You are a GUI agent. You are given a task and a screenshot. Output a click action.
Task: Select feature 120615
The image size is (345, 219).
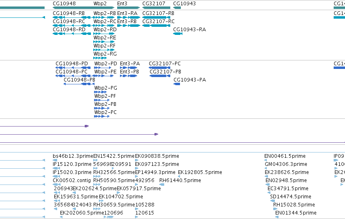pyautogui.click(x=145, y=213)
